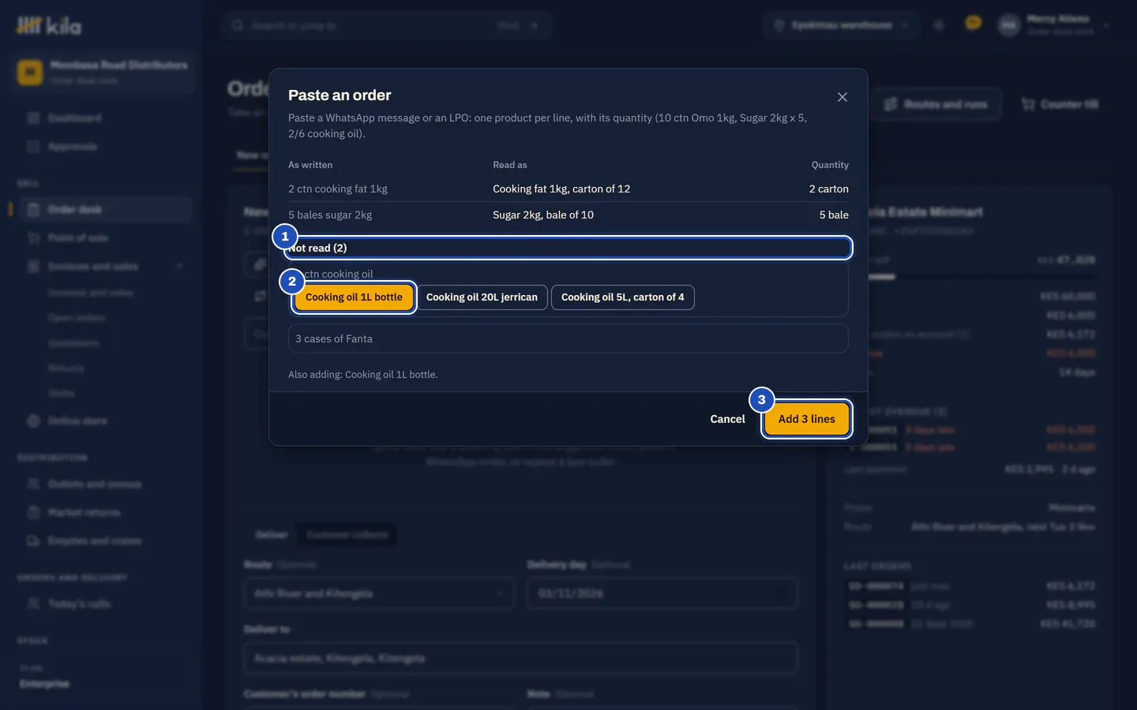Open the yellow chat notifications icon
Viewport: 1137px width, 710px height.
(x=973, y=24)
